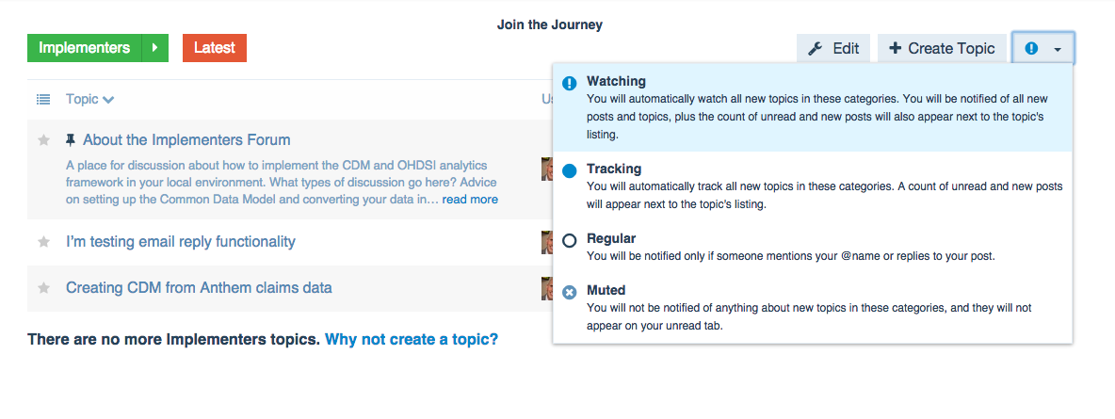This screenshot has height=419, width=1115.
Task: Click the arrow next to Implementers category
Action: tap(154, 48)
